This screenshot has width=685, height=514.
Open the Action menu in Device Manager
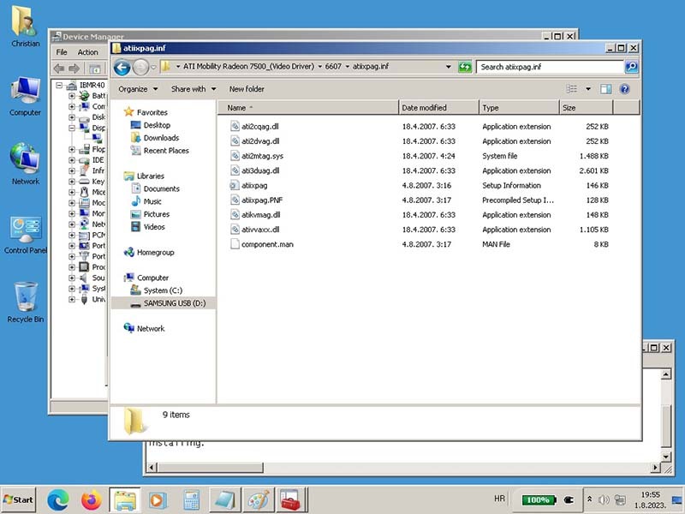pyautogui.click(x=88, y=52)
